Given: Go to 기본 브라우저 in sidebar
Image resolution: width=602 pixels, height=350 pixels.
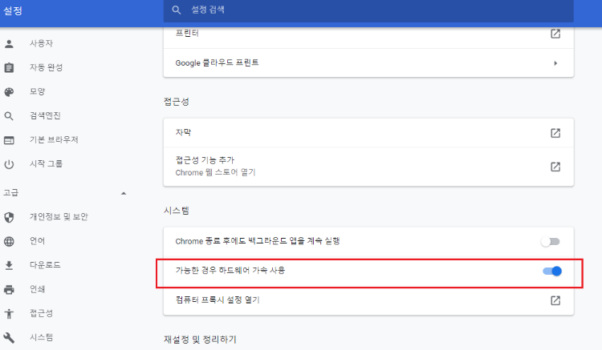Looking at the screenshot, I should [x=53, y=139].
